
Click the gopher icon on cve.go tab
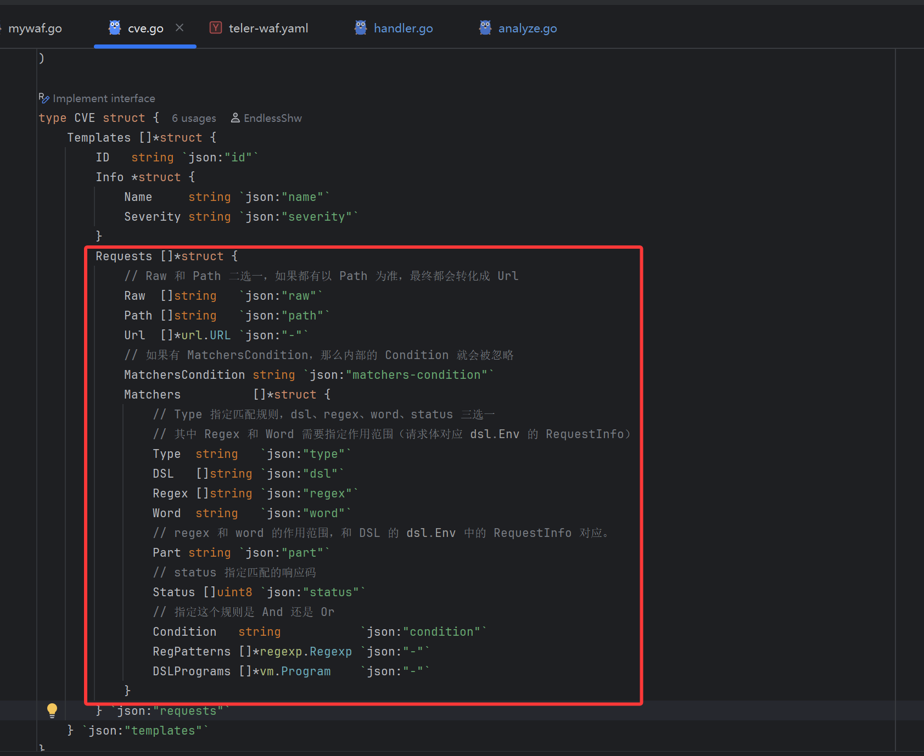point(115,28)
